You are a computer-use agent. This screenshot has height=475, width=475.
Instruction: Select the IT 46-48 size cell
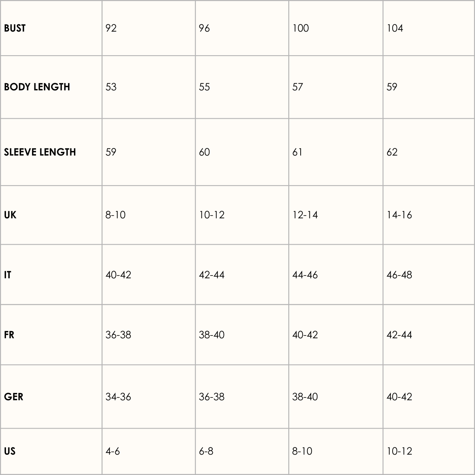399,275
